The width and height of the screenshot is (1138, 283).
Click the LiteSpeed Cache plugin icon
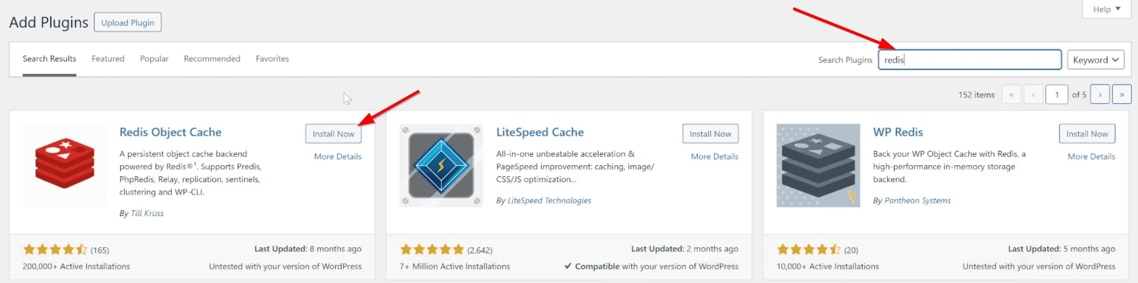pos(441,165)
